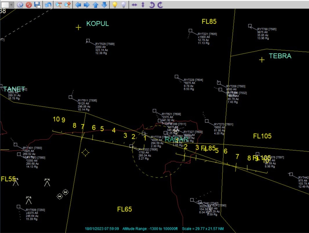
Task: Pan the map down with blue arrow
Action: (x=104, y=5)
